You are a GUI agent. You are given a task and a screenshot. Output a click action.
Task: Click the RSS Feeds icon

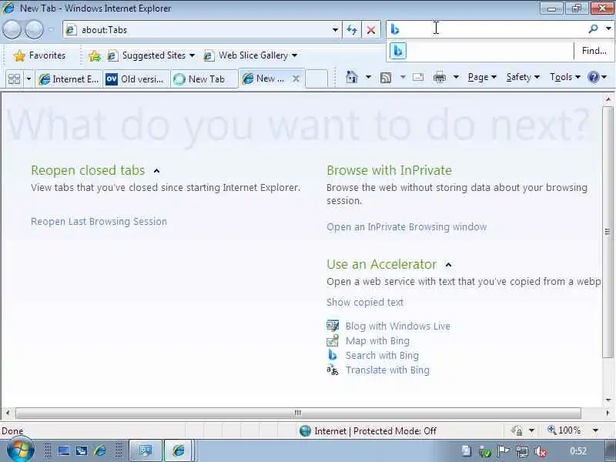click(x=386, y=78)
